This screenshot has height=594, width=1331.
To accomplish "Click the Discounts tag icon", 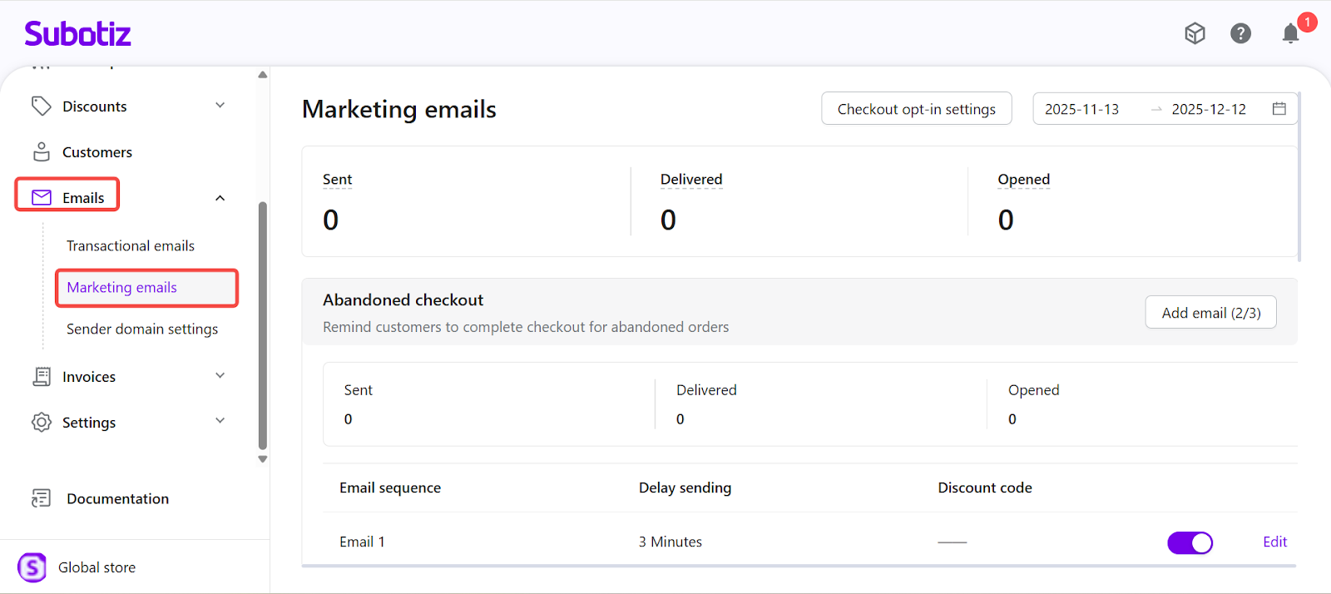I will tap(41, 106).
